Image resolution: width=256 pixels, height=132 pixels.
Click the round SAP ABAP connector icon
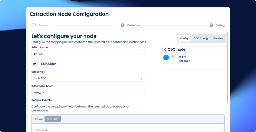click(x=35, y=64)
